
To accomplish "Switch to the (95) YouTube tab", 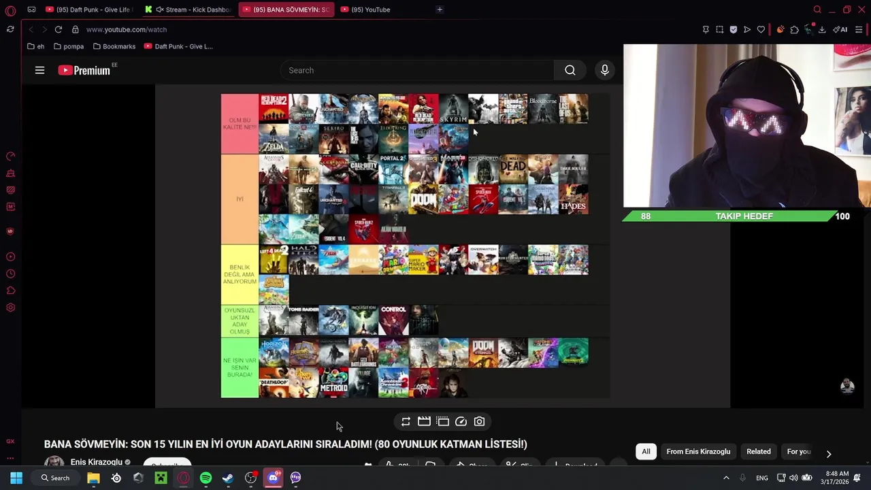I will pos(371,10).
